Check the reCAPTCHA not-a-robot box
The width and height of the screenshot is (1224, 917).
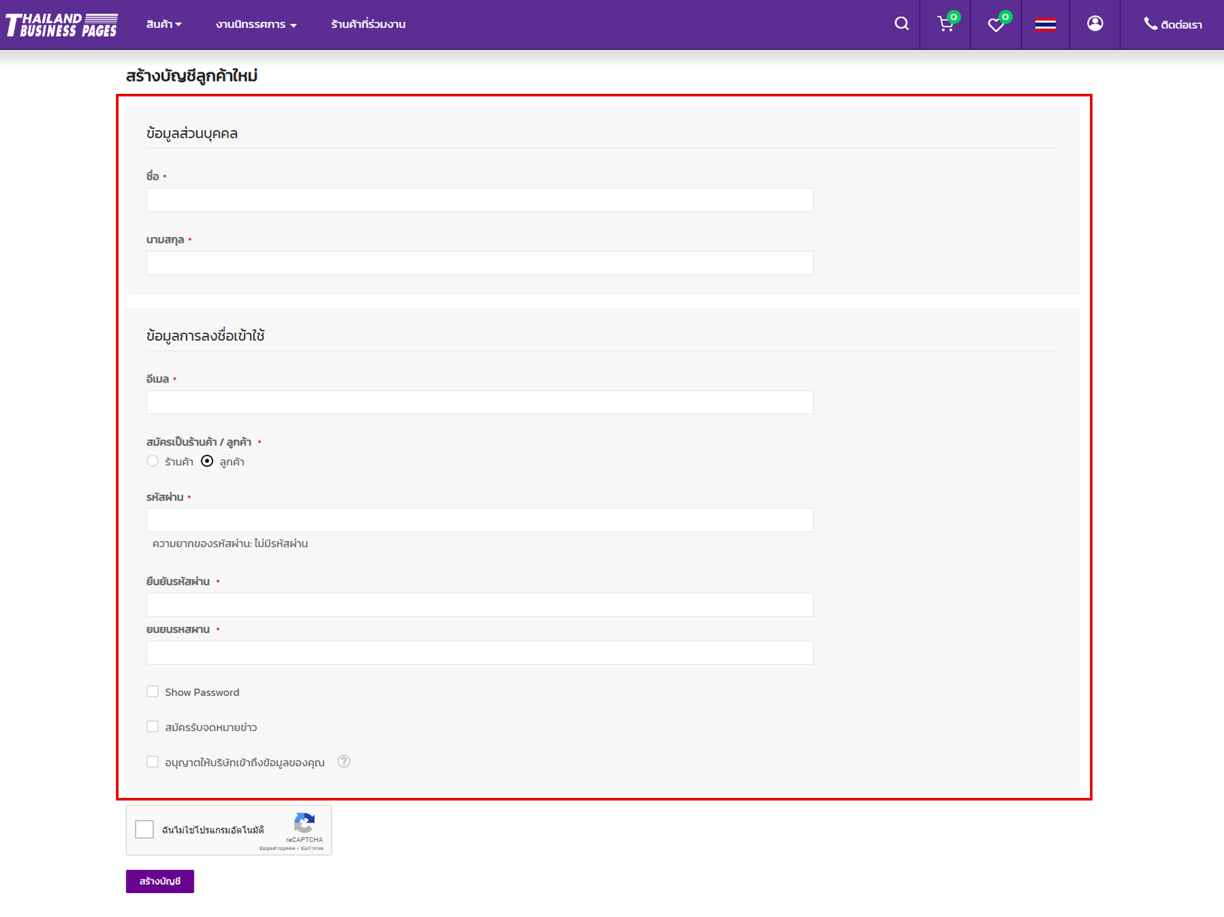pos(144,829)
